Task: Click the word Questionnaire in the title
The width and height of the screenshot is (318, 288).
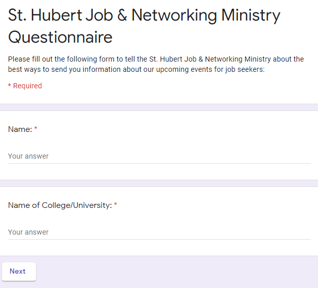Action: click(x=60, y=37)
